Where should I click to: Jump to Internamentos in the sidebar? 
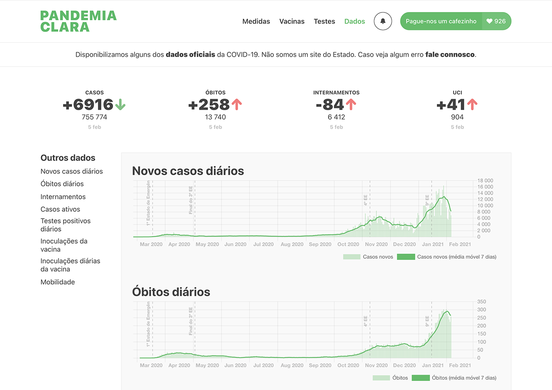[x=63, y=197]
